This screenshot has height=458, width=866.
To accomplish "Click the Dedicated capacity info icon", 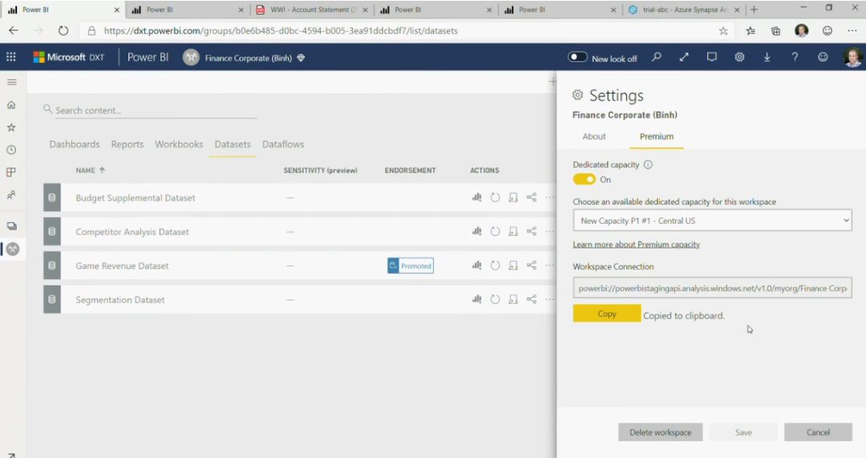I will click(x=648, y=164).
